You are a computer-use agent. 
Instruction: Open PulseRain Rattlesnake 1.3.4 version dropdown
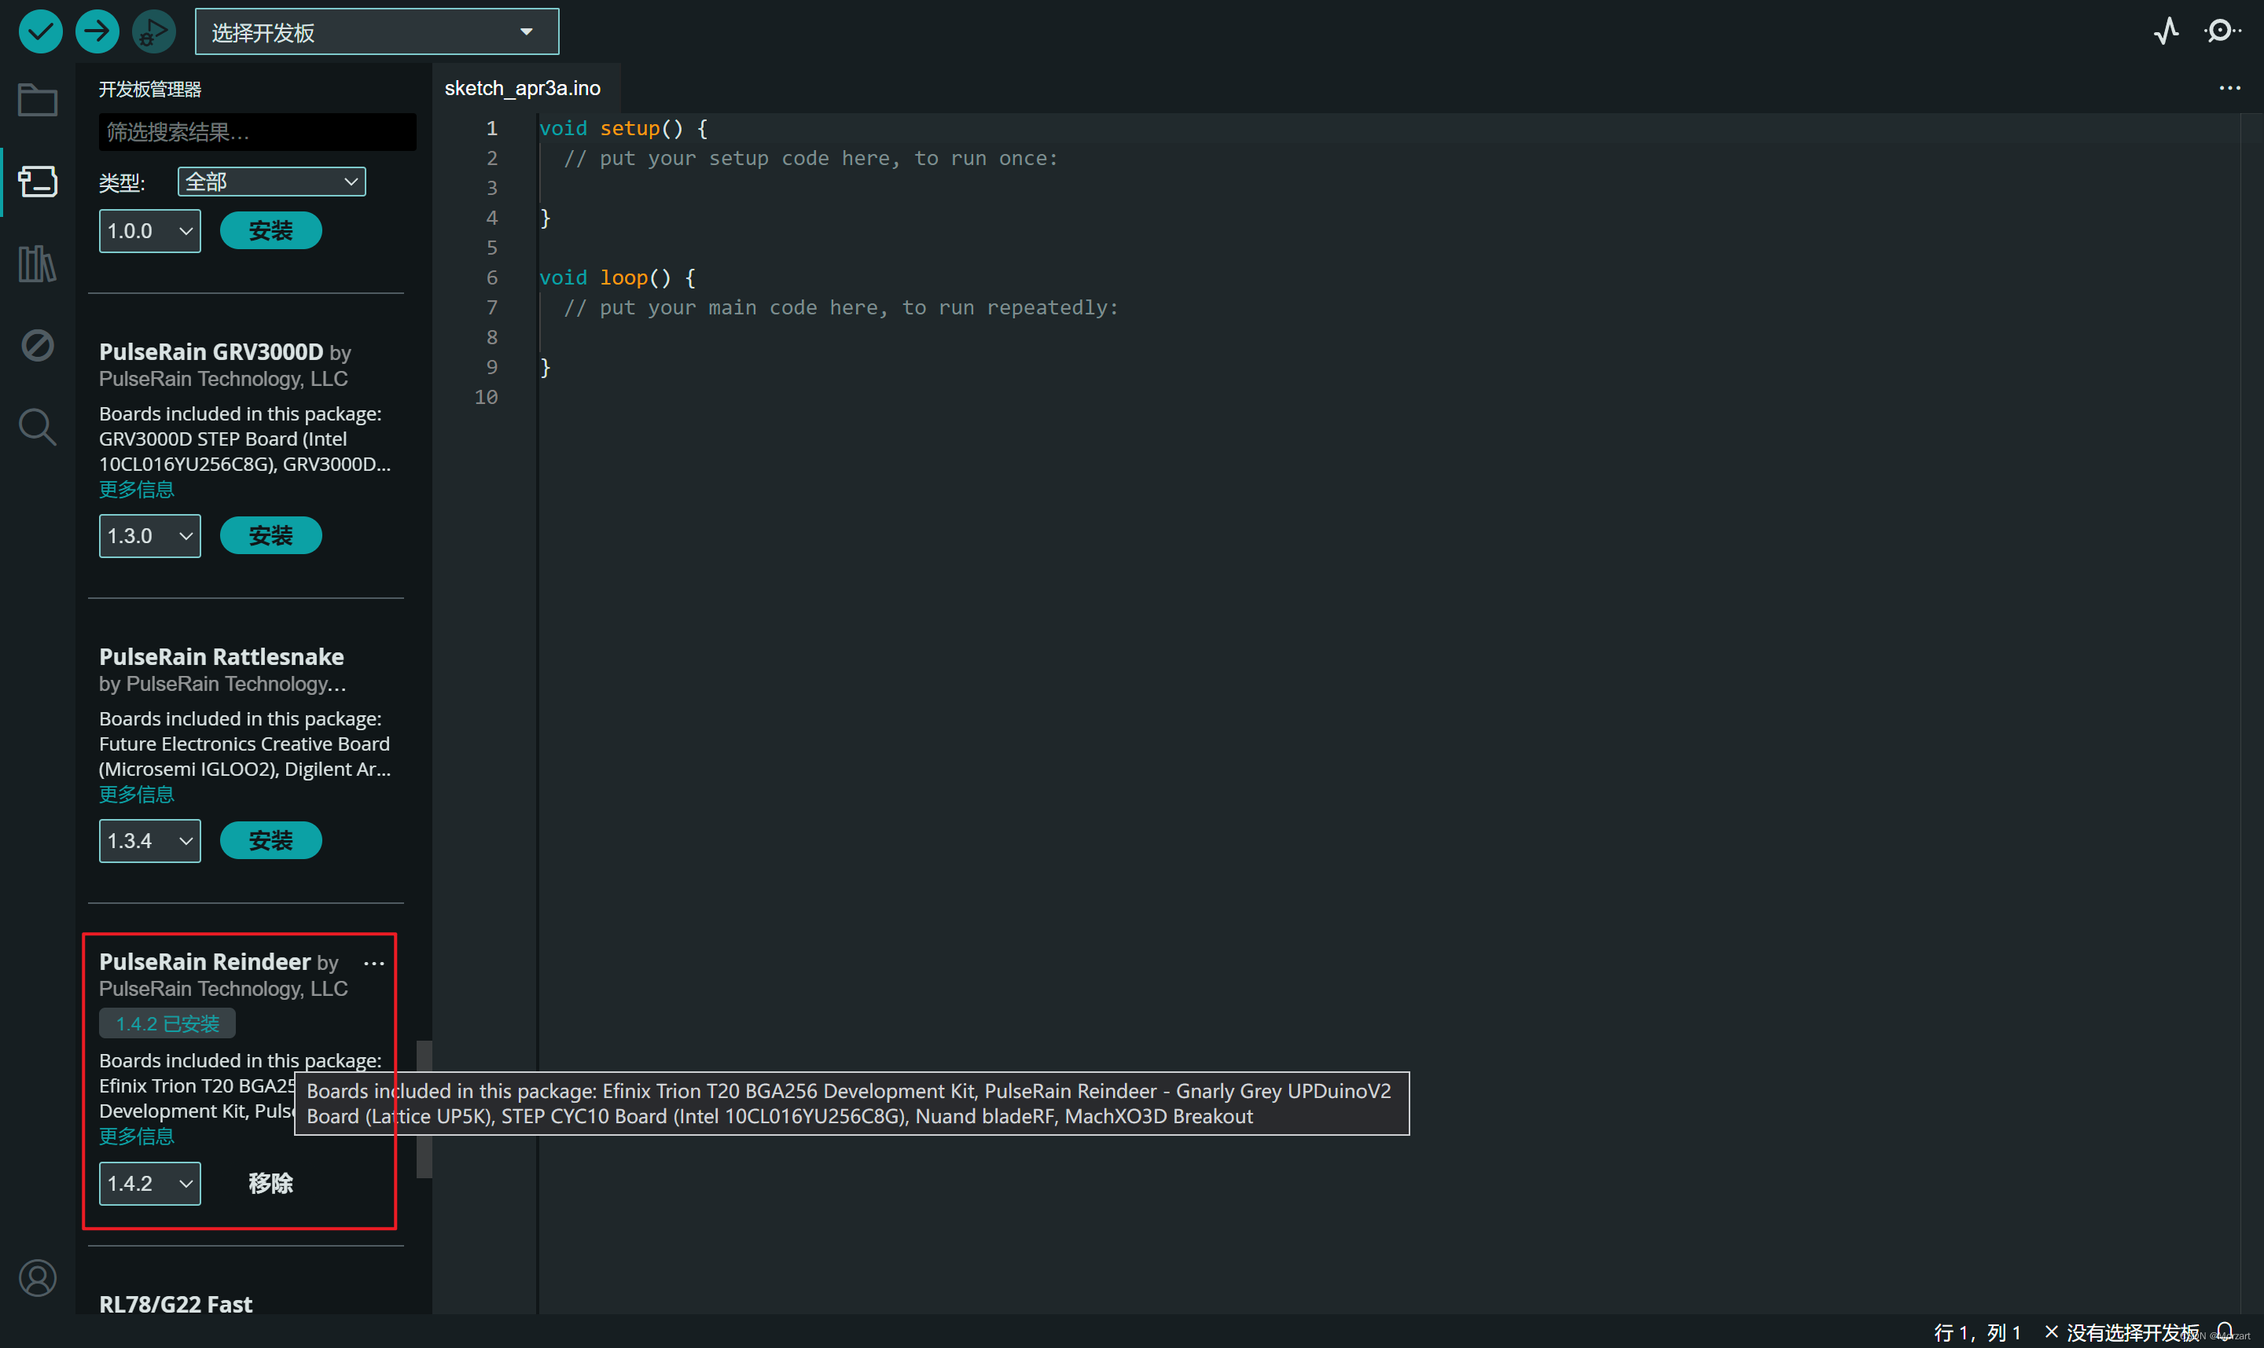[x=150, y=841]
